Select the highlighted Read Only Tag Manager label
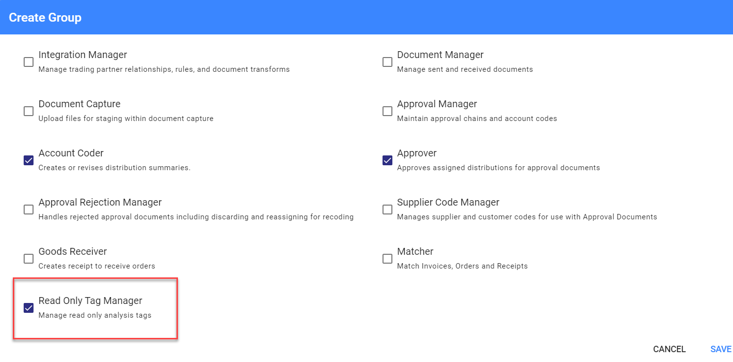The height and width of the screenshot is (362, 733). [x=90, y=301]
